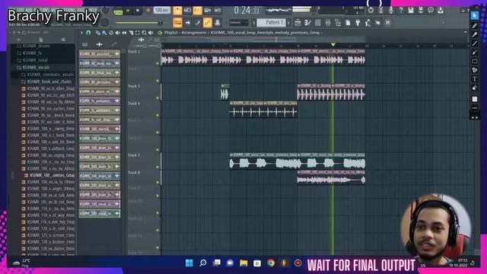This screenshot has width=487, height=274.
Task: Select the playlist Paint brush tool
Action: pyautogui.click(x=104, y=33)
